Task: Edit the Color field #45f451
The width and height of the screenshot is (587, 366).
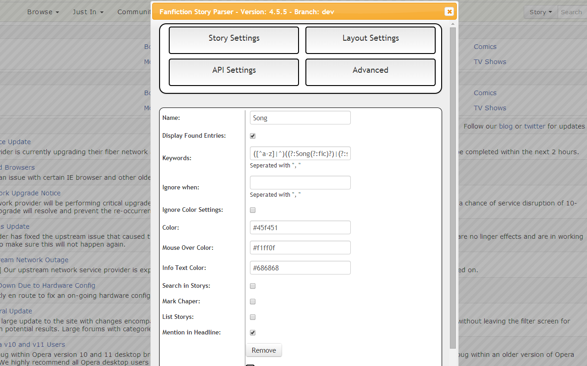Action: point(300,227)
